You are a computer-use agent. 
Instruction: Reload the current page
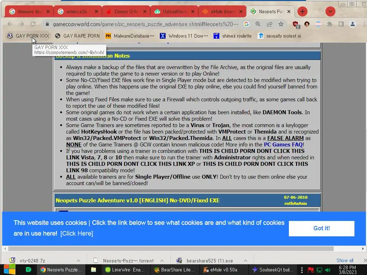pyautogui.click(x=33, y=24)
